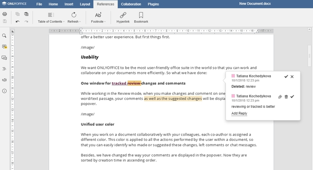Insert a Bookmark from the toolbar
The height and width of the screenshot is (170, 313).
pos(141,17)
